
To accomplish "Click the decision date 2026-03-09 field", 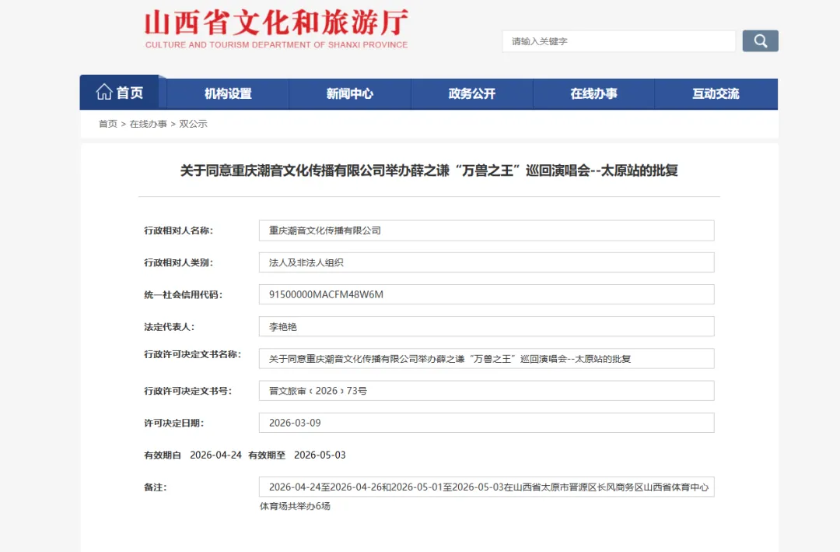I will tap(486, 423).
